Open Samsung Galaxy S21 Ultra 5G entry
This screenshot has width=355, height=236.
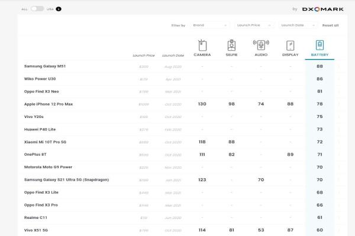(66, 180)
